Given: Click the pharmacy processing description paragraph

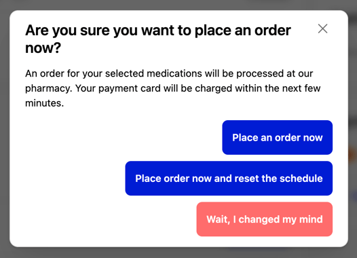Looking at the screenshot, I should (x=173, y=88).
